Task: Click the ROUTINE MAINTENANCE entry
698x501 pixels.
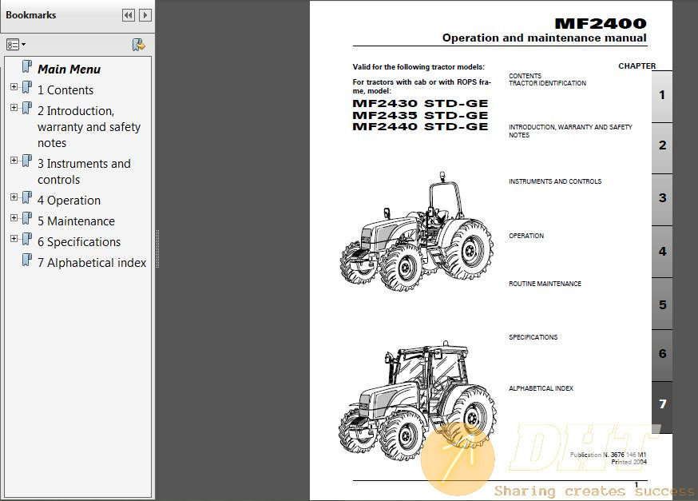Action: point(545,284)
